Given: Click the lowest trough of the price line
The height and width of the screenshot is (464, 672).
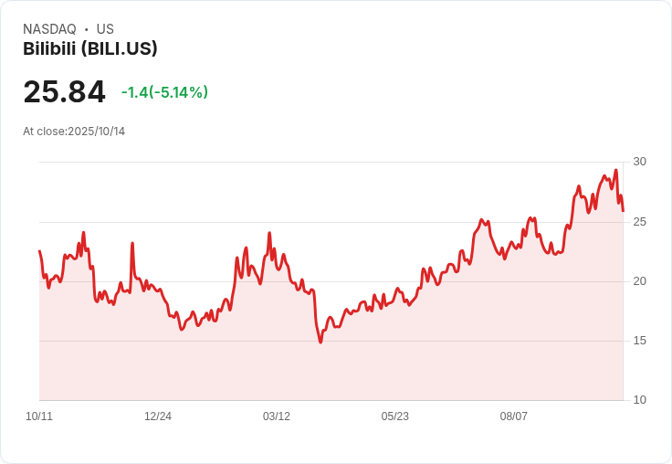Looking at the screenshot, I should point(320,342).
